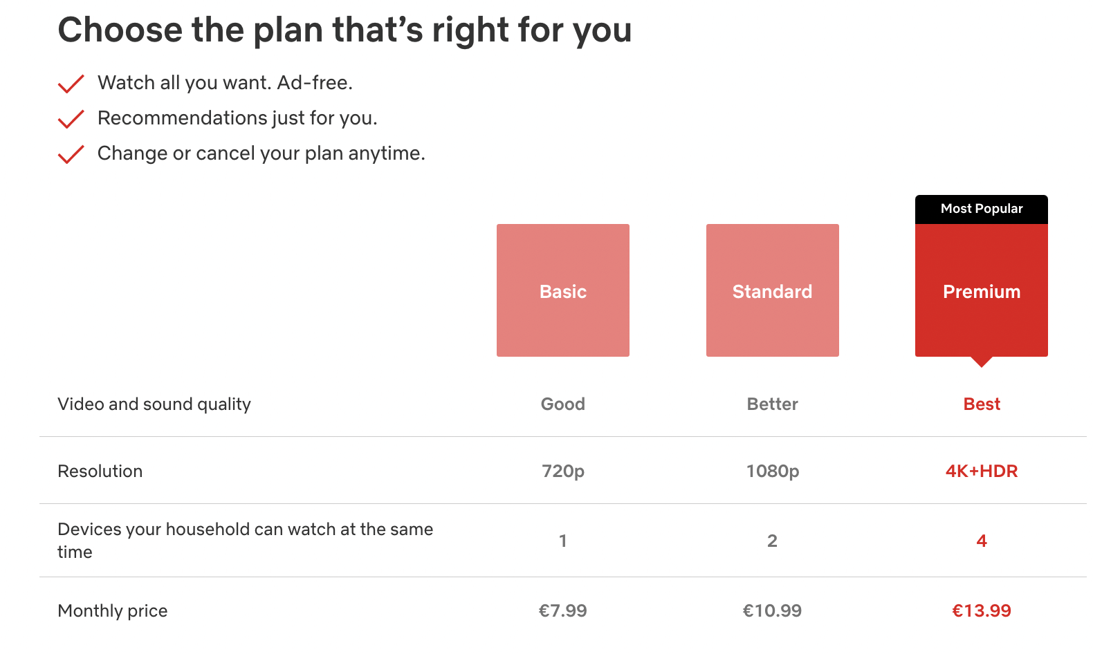
Task: Click the €7.99 Basic price
Action: coord(562,610)
